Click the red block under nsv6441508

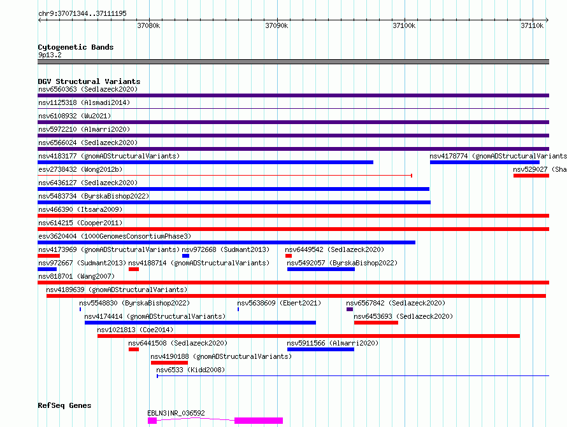pos(134,350)
